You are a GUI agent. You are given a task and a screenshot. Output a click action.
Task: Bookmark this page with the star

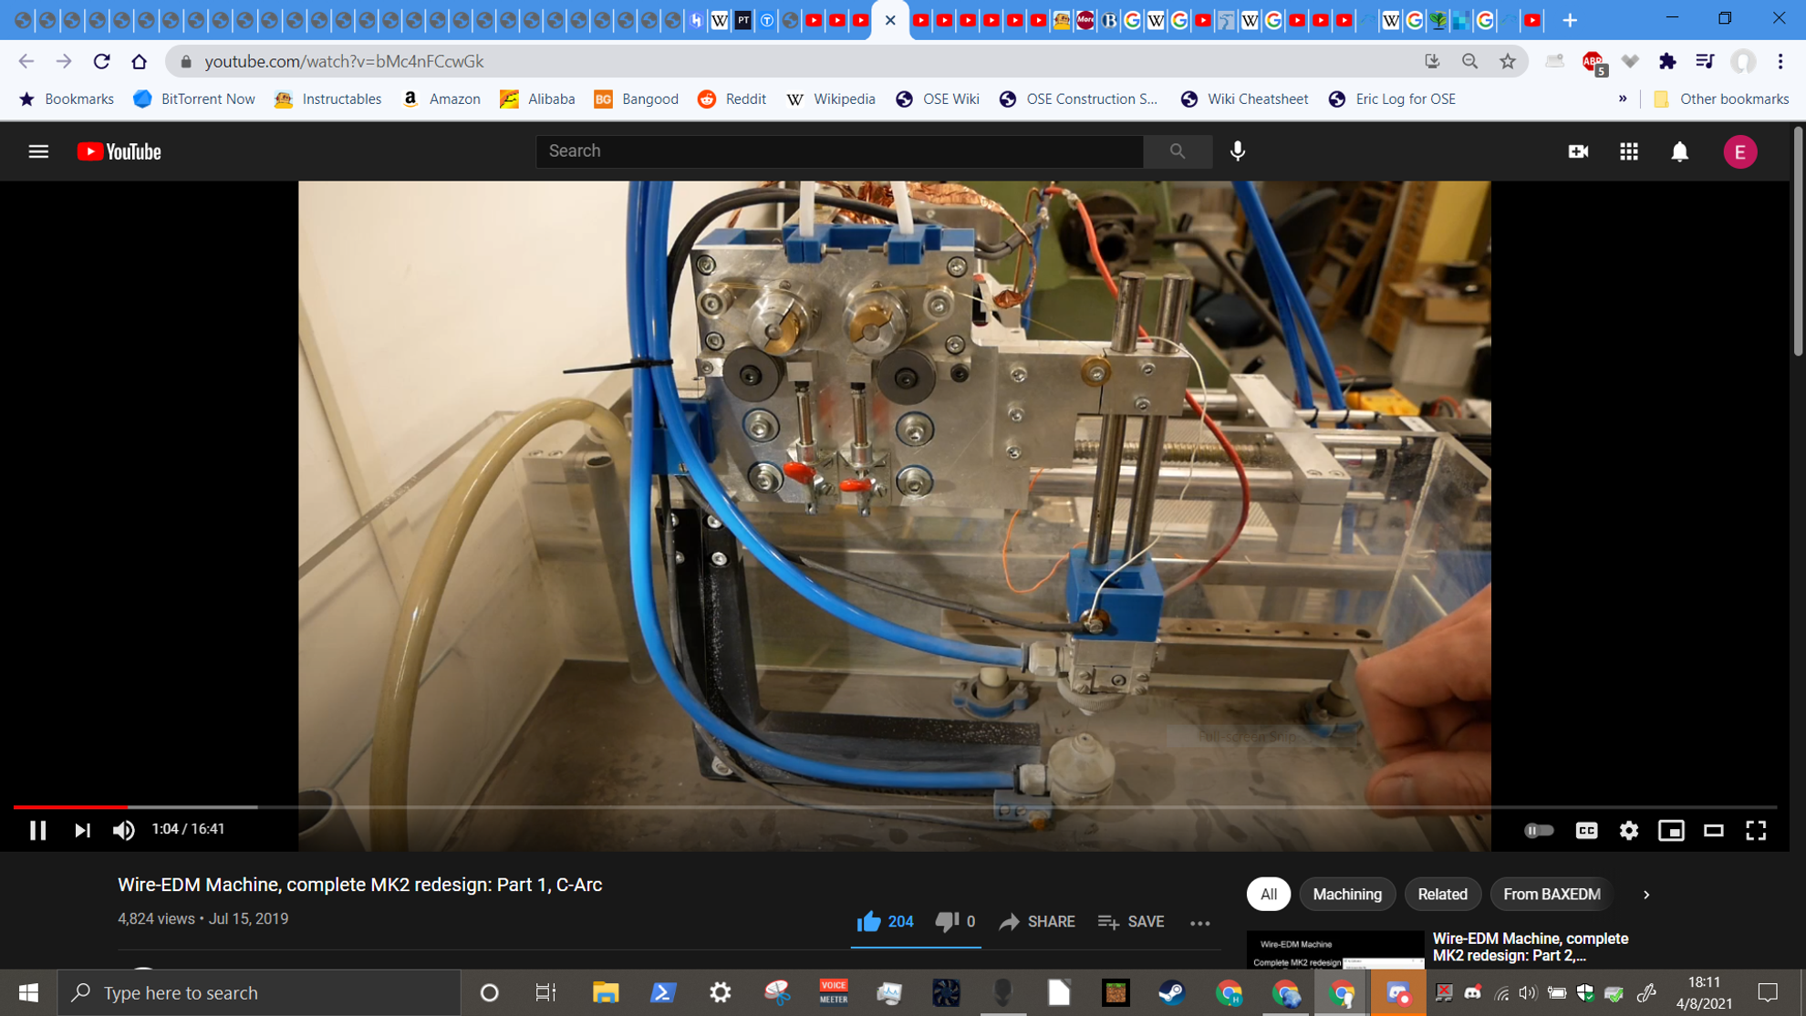point(1507,61)
